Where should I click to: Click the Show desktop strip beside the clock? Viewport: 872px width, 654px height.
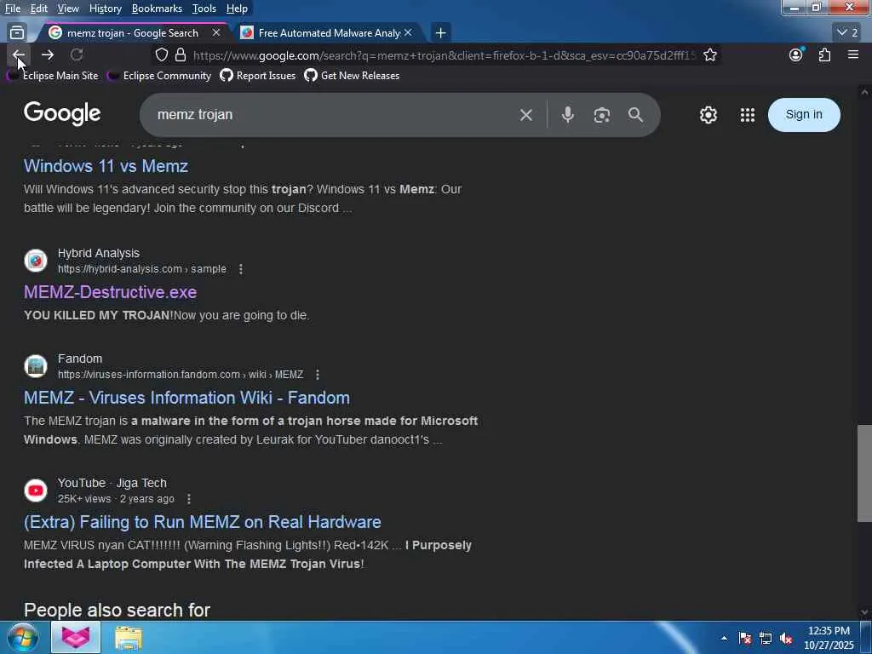[x=866, y=637]
